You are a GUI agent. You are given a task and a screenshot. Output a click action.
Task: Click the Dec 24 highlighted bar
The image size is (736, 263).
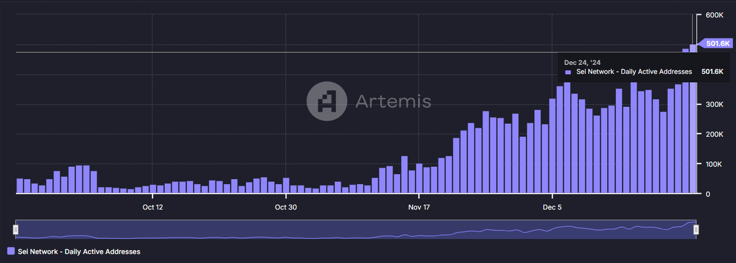point(693,119)
